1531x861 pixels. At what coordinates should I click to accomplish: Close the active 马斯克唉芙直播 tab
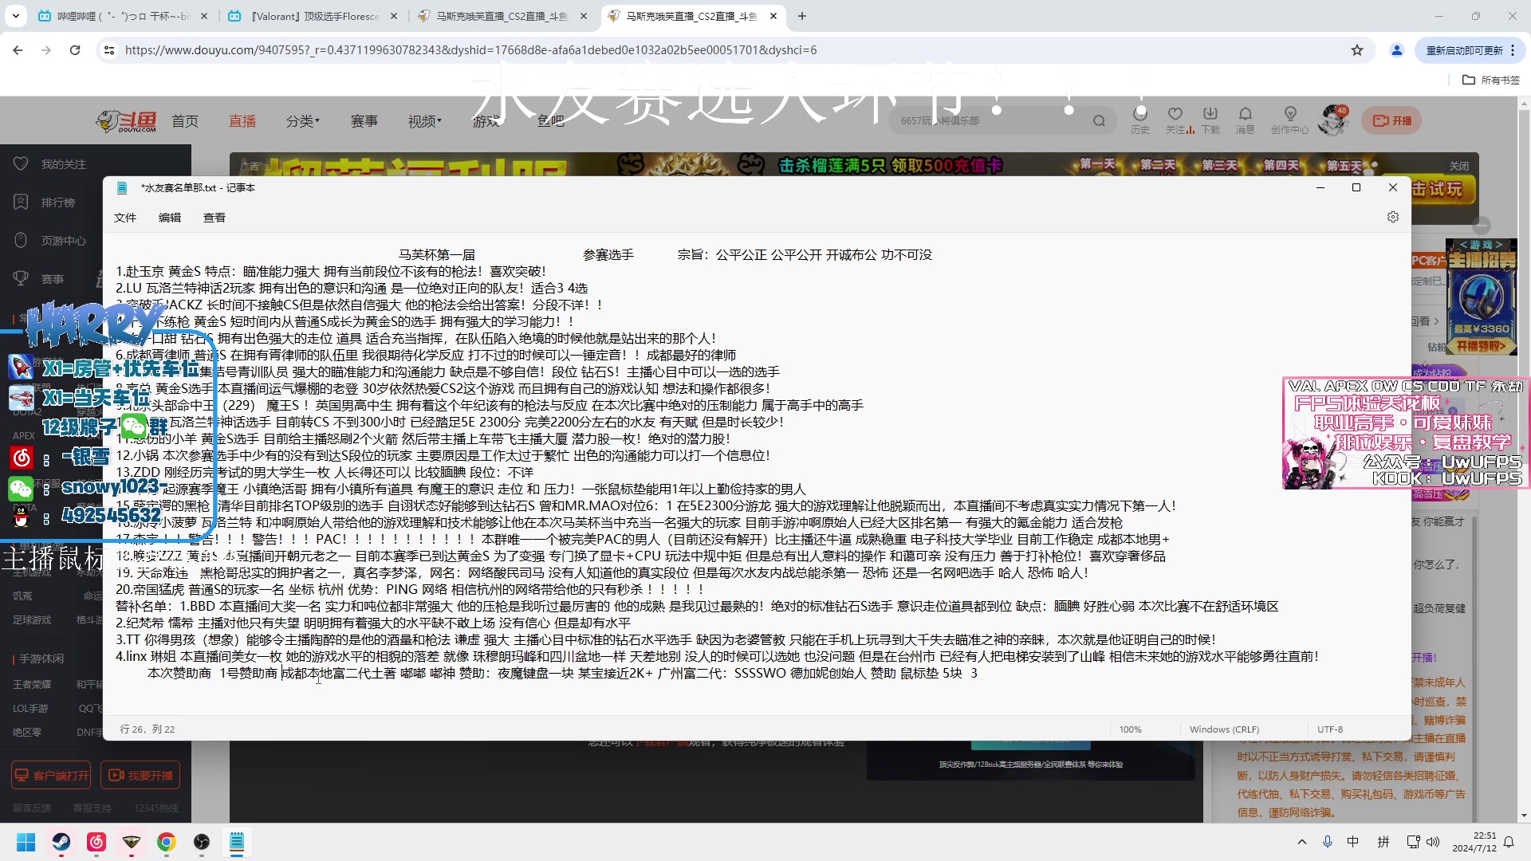pyautogui.click(x=773, y=16)
